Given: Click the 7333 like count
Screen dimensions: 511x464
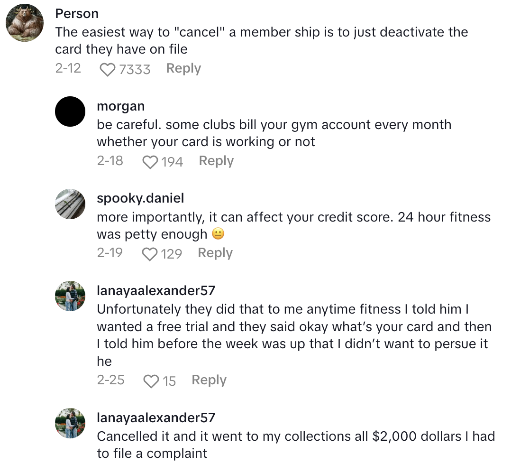Looking at the screenshot, I should (x=135, y=69).
